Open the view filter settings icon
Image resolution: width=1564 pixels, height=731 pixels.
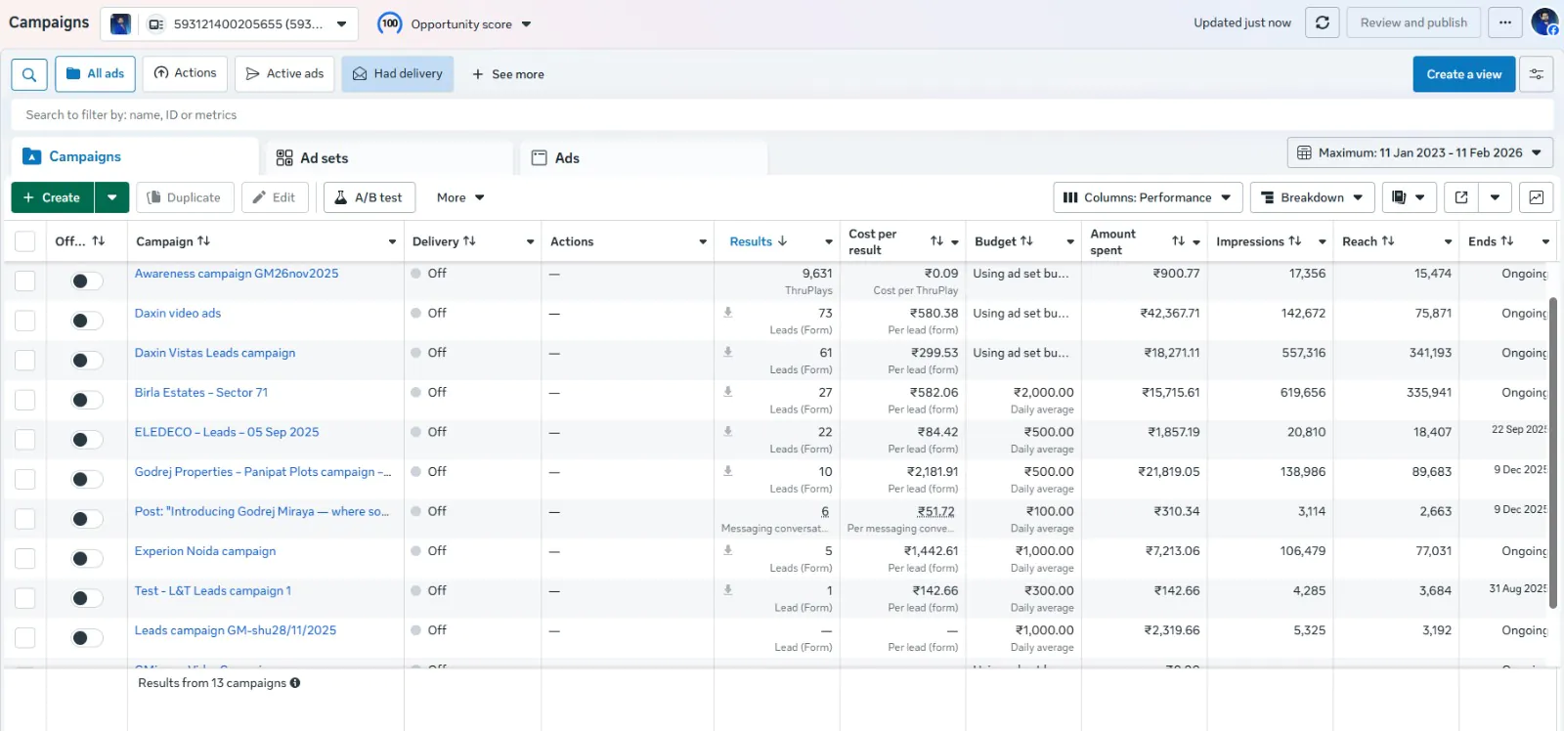coord(1537,74)
